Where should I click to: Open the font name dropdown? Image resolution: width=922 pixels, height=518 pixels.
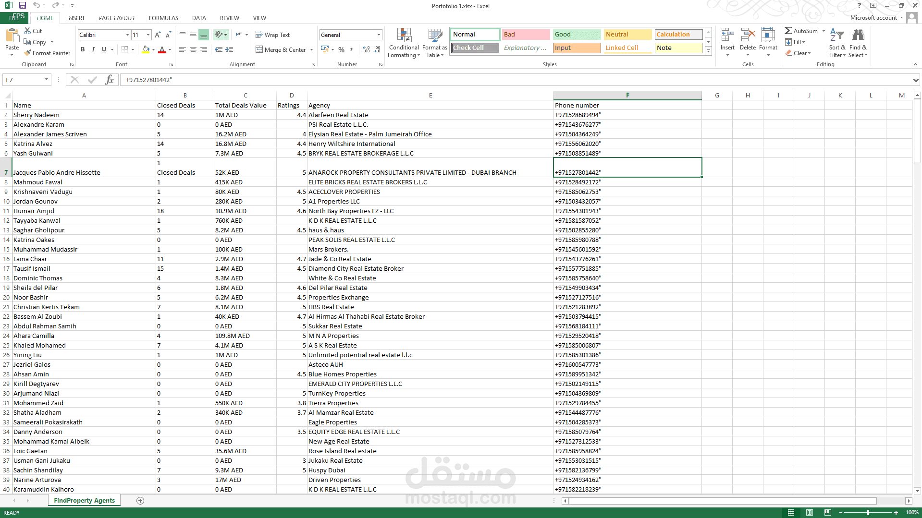tap(127, 35)
